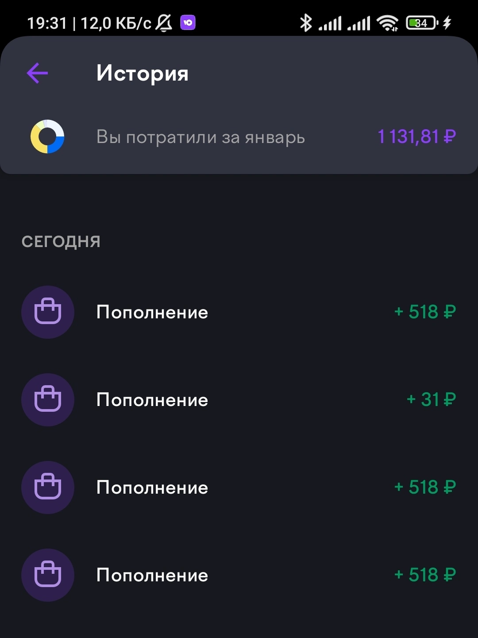This screenshot has height=638, width=478.
Task: Open the topmost Пополнение +518 ₽ entry
Action: pos(239,312)
